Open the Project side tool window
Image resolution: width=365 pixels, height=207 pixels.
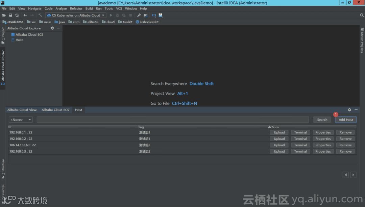[3, 35]
